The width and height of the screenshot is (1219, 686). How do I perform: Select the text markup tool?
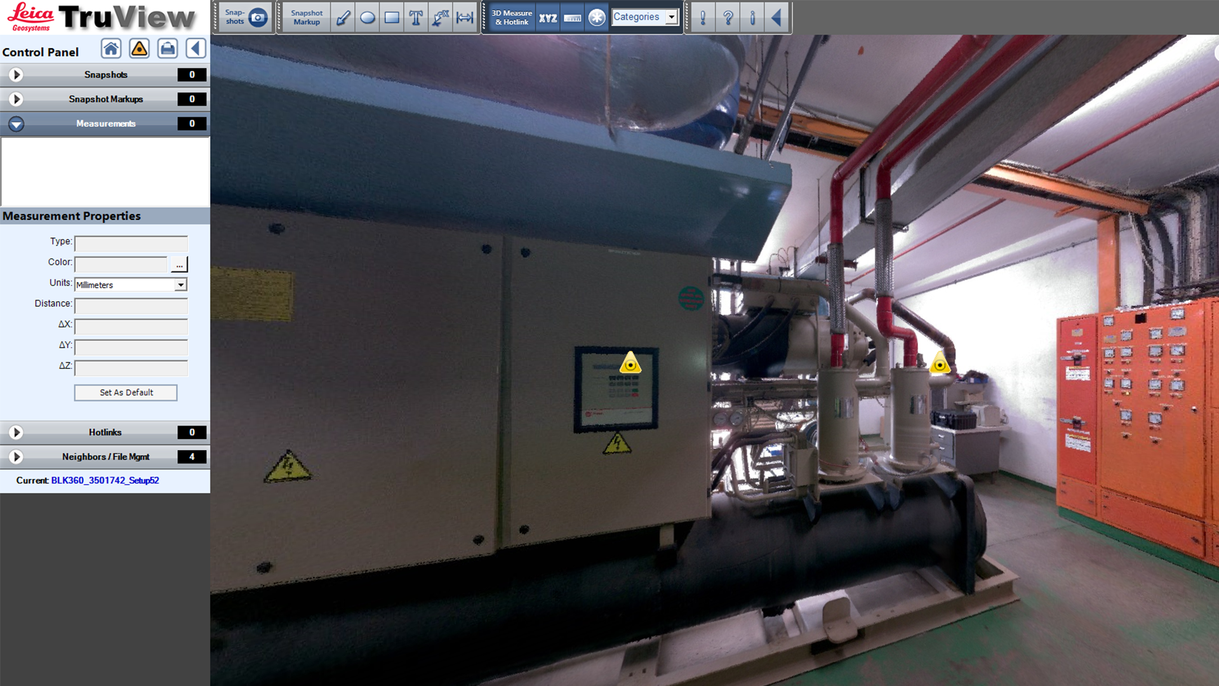coord(416,17)
